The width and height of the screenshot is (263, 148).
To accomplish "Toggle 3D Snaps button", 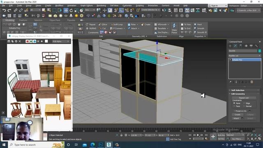I will click(116, 10).
